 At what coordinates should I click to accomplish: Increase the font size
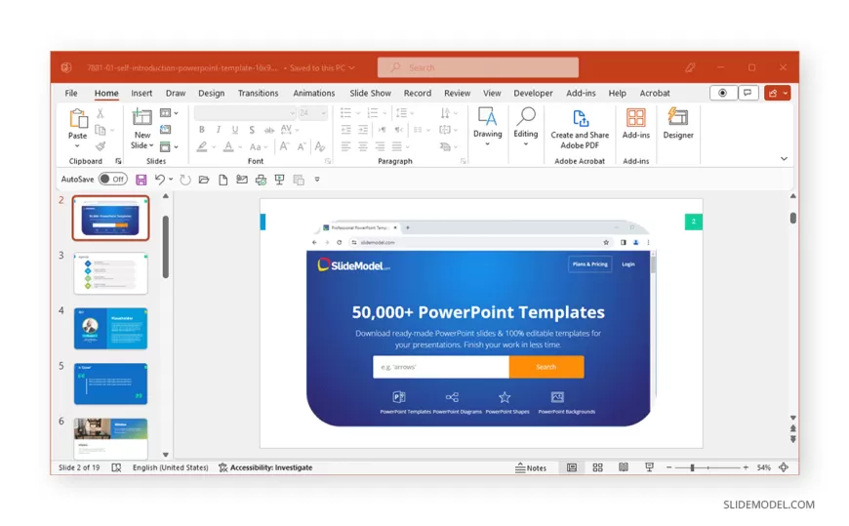click(x=284, y=146)
